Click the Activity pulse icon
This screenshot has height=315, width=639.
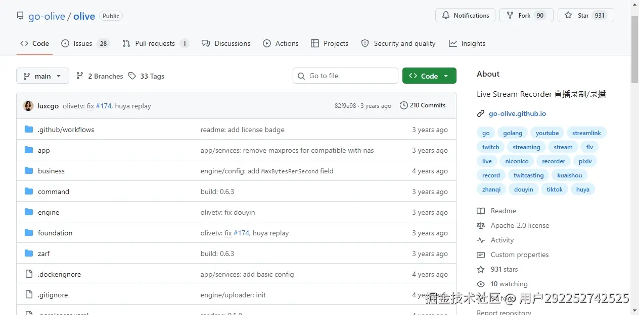(481, 240)
